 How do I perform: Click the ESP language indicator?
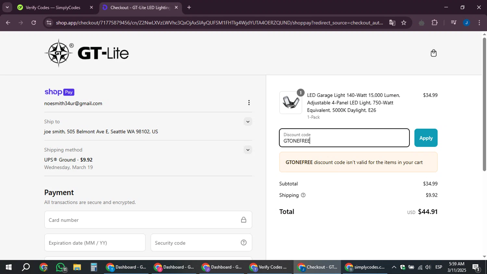pos(439,267)
